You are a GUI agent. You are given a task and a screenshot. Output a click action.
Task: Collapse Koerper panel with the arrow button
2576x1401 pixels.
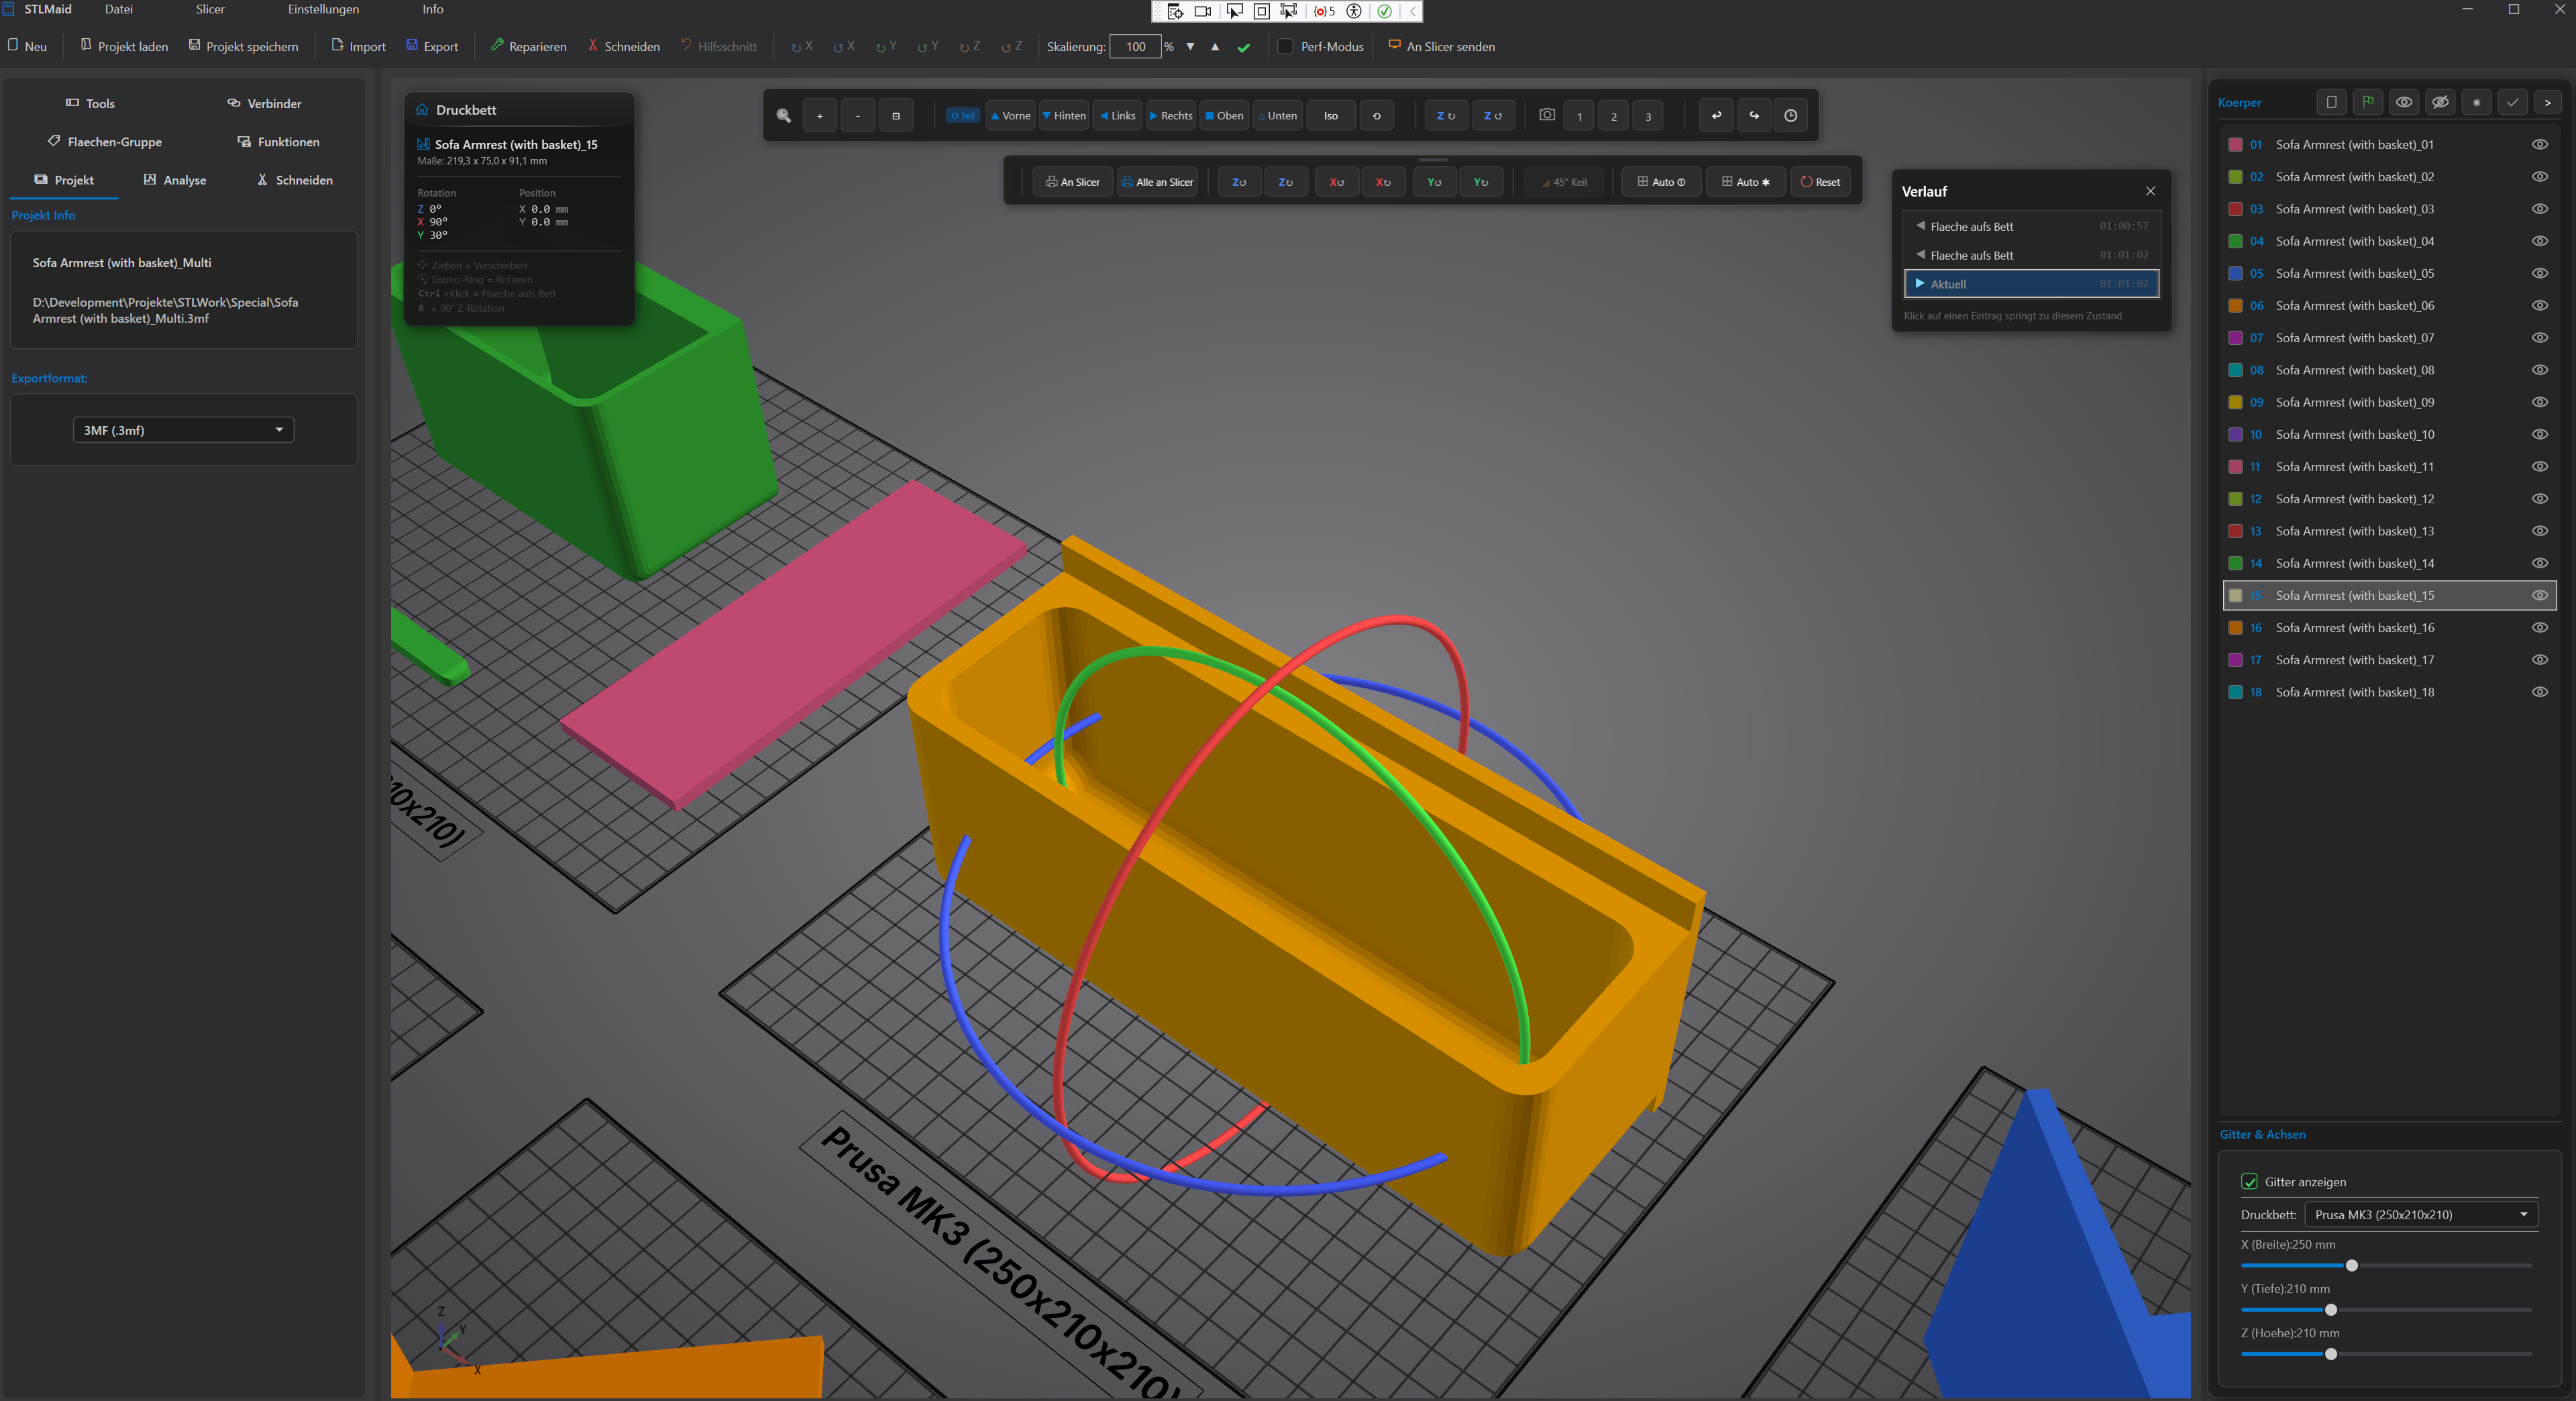(x=2548, y=102)
